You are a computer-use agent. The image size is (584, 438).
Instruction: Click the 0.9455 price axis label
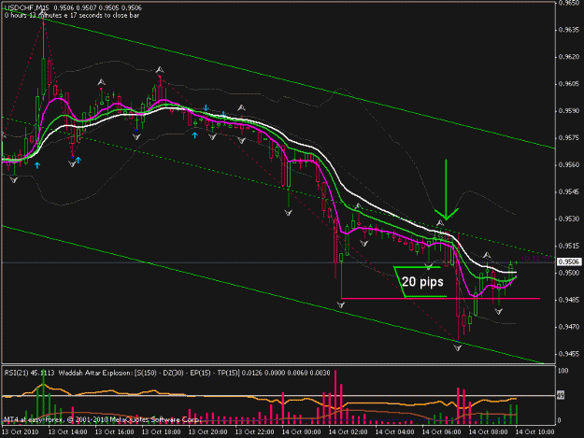(569, 354)
